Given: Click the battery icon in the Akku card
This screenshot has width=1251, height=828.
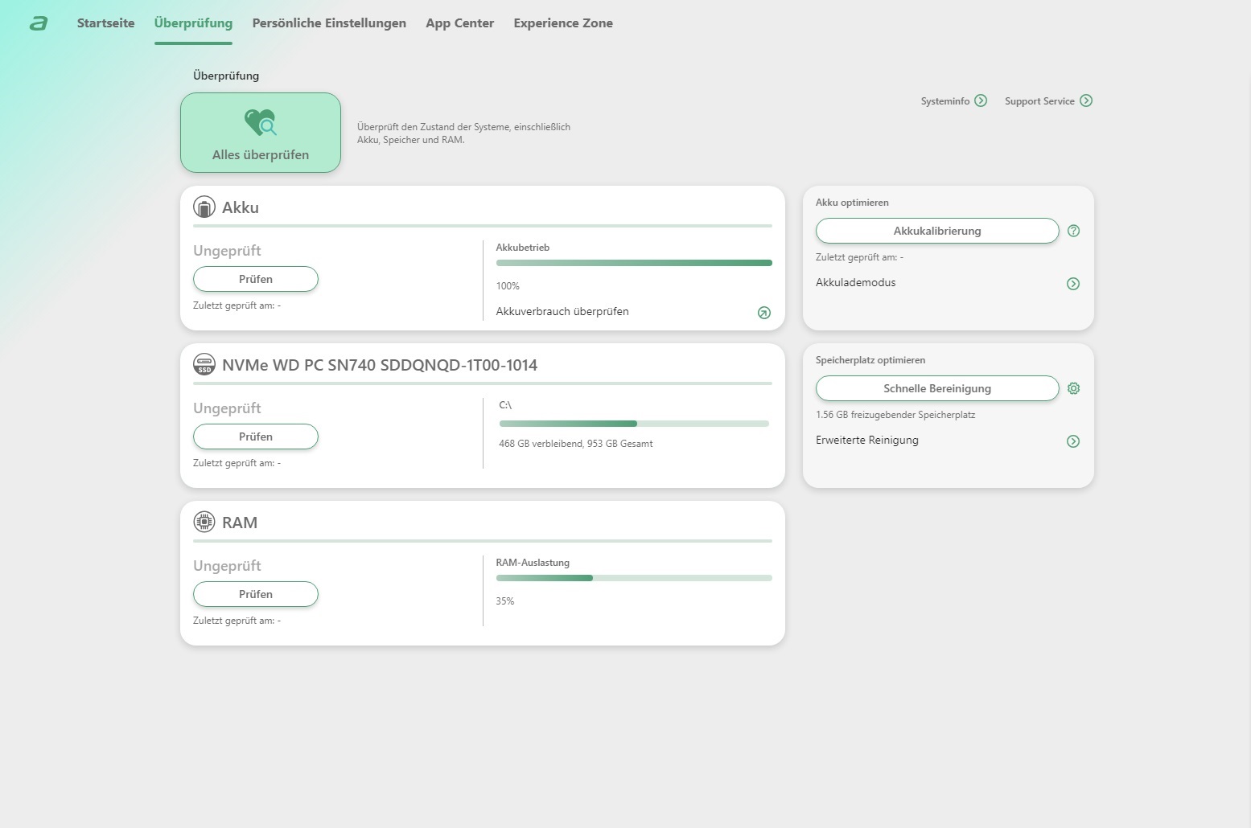Looking at the screenshot, I should (x=204, y=207).
